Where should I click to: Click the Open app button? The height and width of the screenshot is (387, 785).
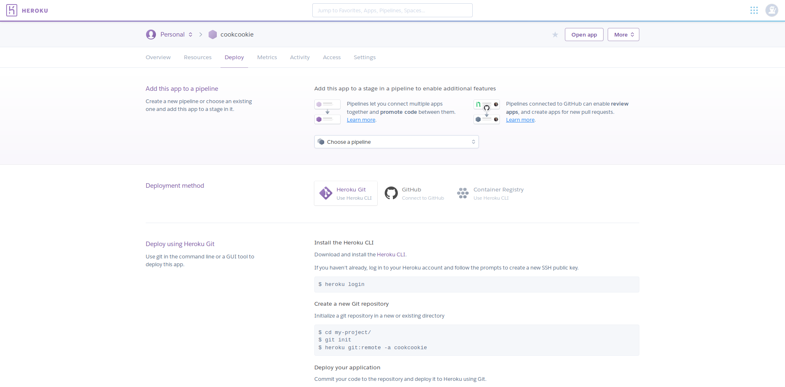coord(584,35)
